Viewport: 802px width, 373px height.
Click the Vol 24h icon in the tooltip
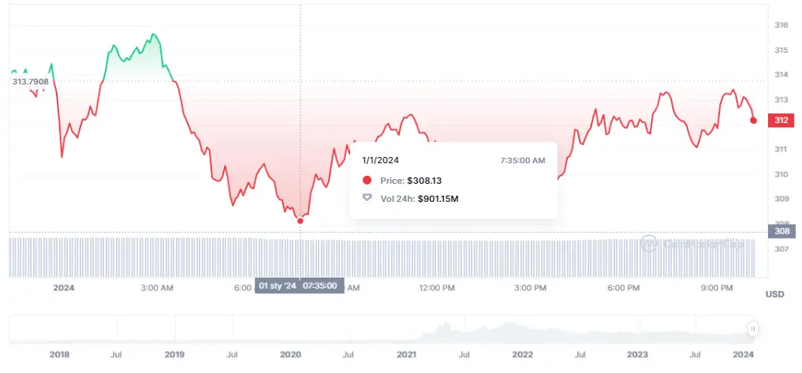[367, 198]
